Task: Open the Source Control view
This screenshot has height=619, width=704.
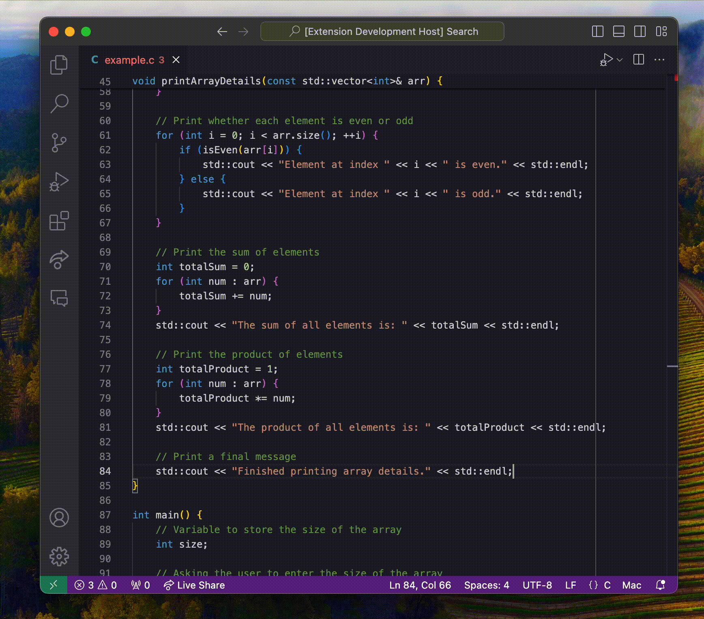Action: (x=59, y=142)
